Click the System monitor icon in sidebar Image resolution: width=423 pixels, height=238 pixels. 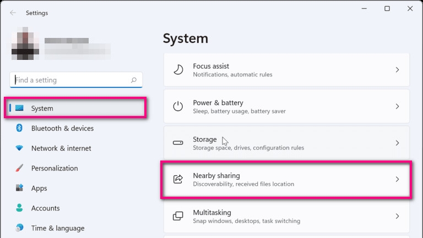pos(19,108)
